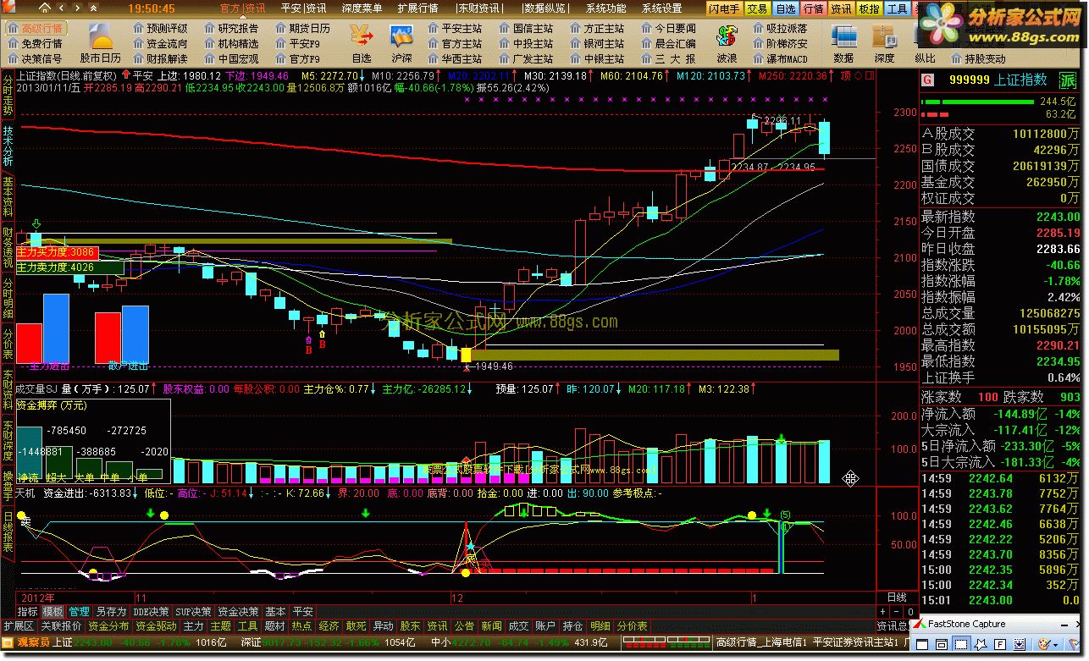Open the 股市日历 calendar toolbar icon
Viewport: 1089px width, 661px height.
coord(101,43)
